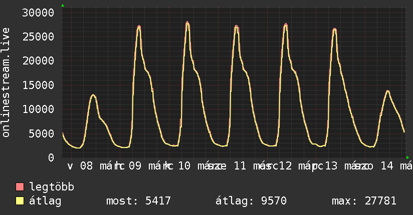Select the legtöbb legend label
The height and width of the screenshot is (215, 413).
point(52,187)
